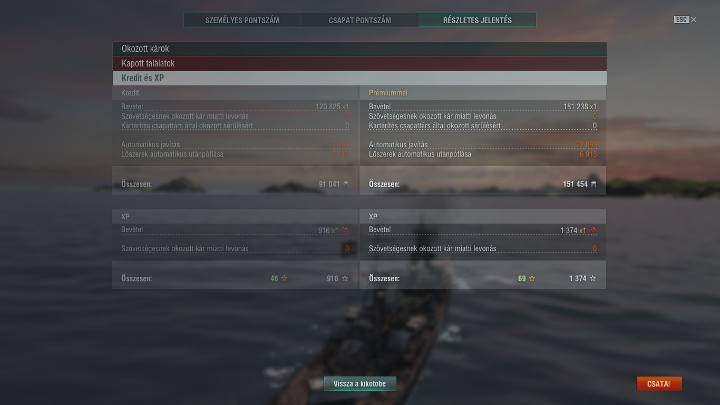Click the red star icon beside 916 x1
720x405 pixels.
[x=345, y=230]
